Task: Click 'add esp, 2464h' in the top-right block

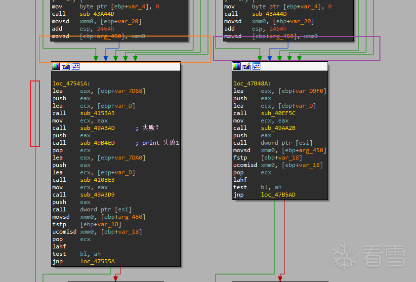Action: click(255, 29)
